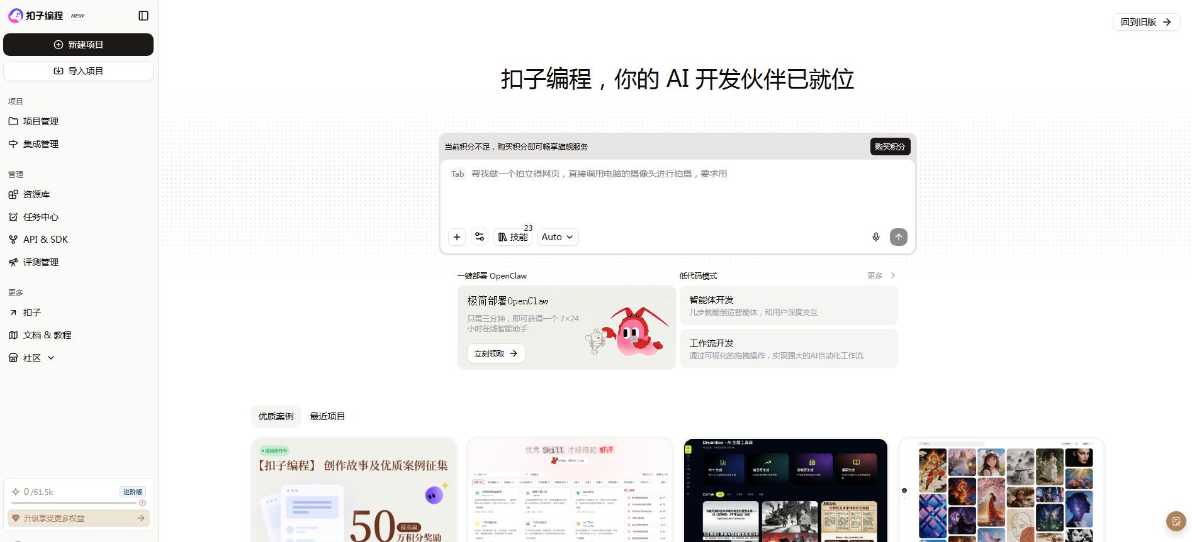This screenshot has height=542, width=1192.
Task: Open the Auto mode dropdown
Action: 558,237
